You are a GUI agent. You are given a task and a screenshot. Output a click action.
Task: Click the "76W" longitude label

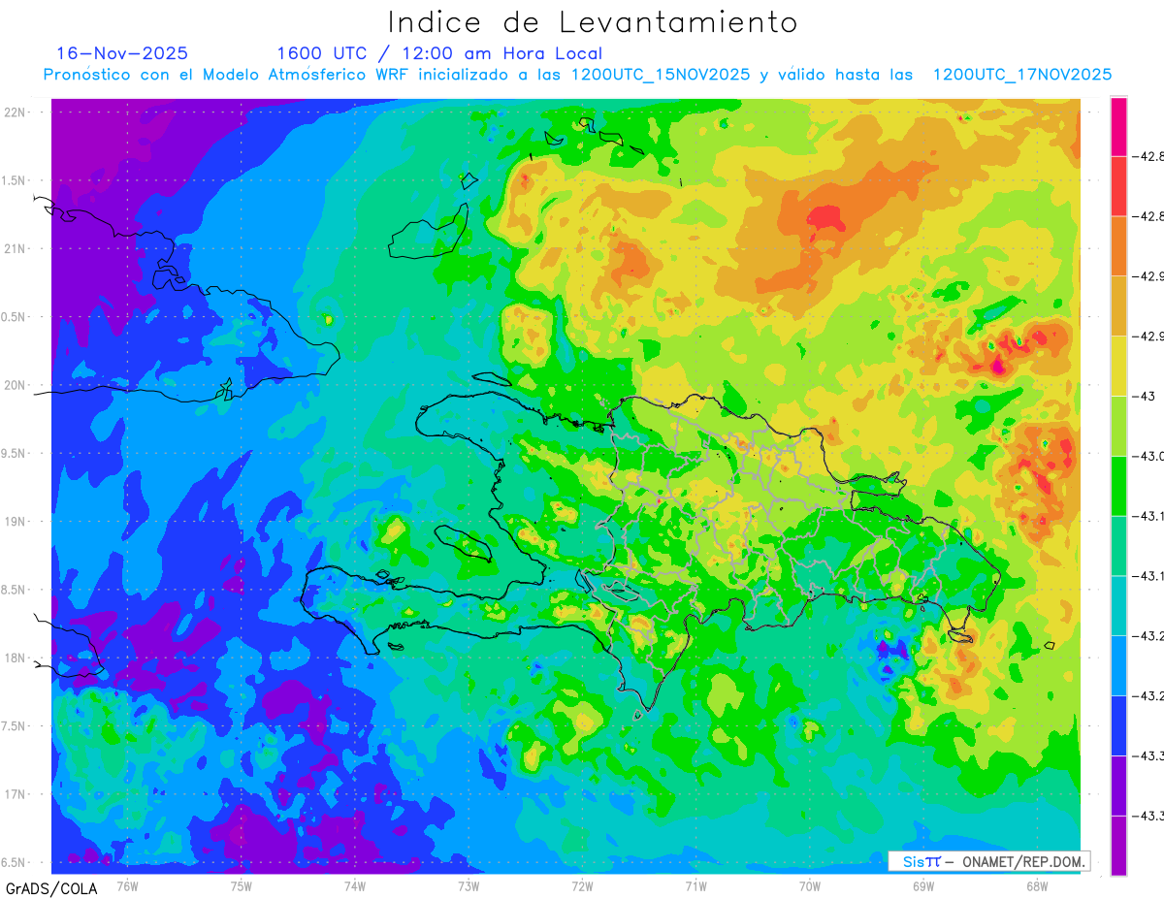(127, 886)
